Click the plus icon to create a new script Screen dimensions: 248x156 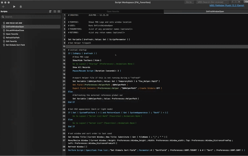pyautogui.click(x=3, y=7)
